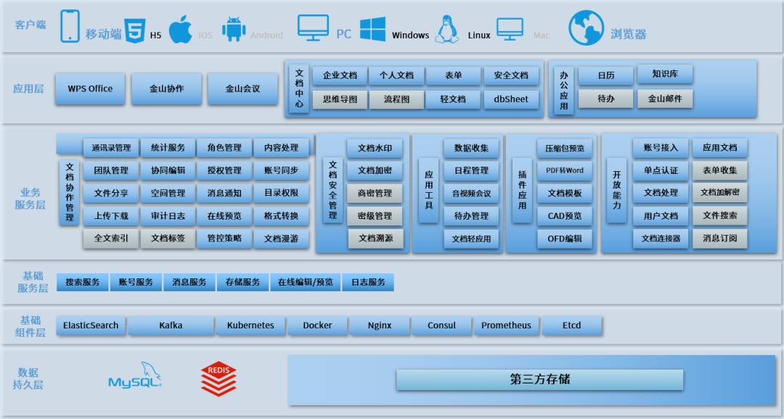Select the HTML5 H5 icon

pyautogui.click(x=135, y=30)
